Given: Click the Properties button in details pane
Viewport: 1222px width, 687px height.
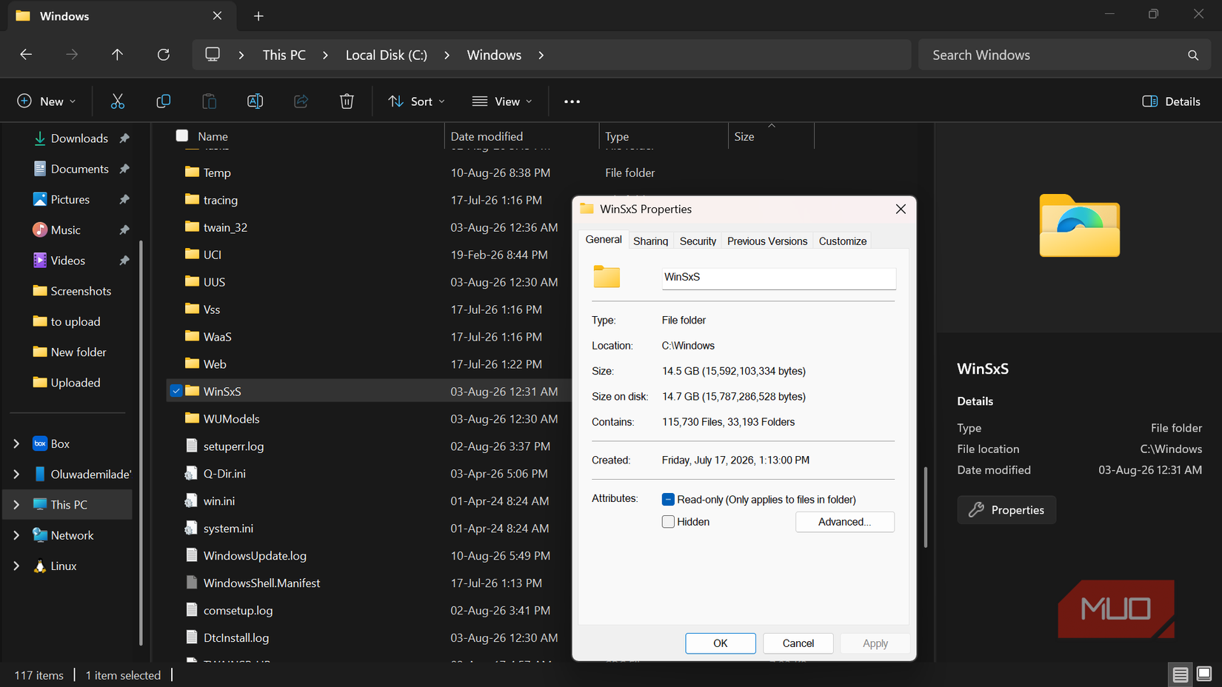Looking at the screenshot, I should click(x=1006, y=510).
